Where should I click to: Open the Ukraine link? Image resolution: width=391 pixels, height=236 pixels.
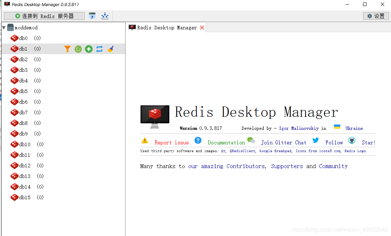point(354,128)
